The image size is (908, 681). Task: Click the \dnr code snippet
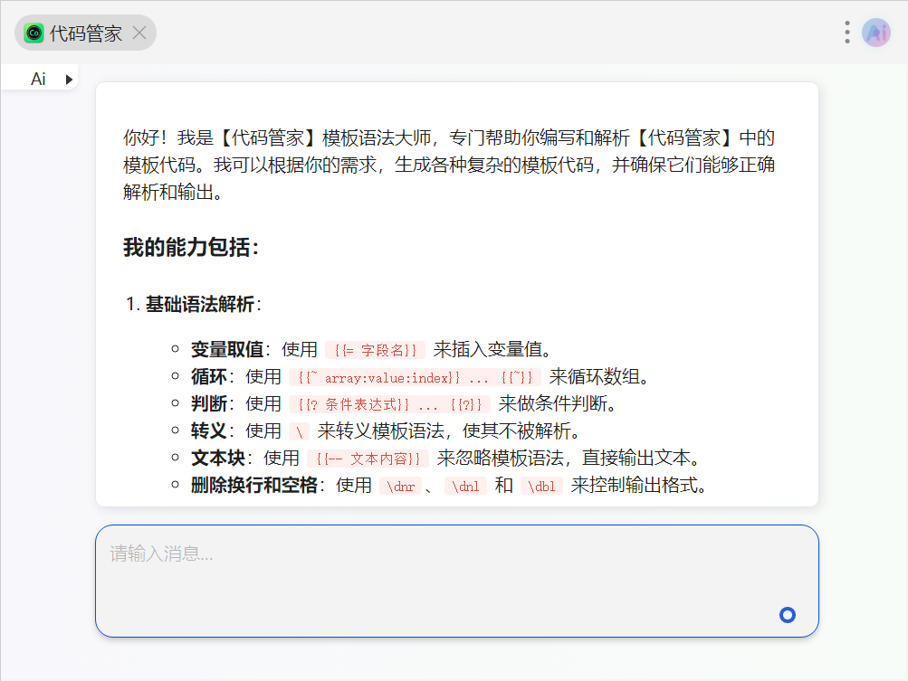pos(400,486)
